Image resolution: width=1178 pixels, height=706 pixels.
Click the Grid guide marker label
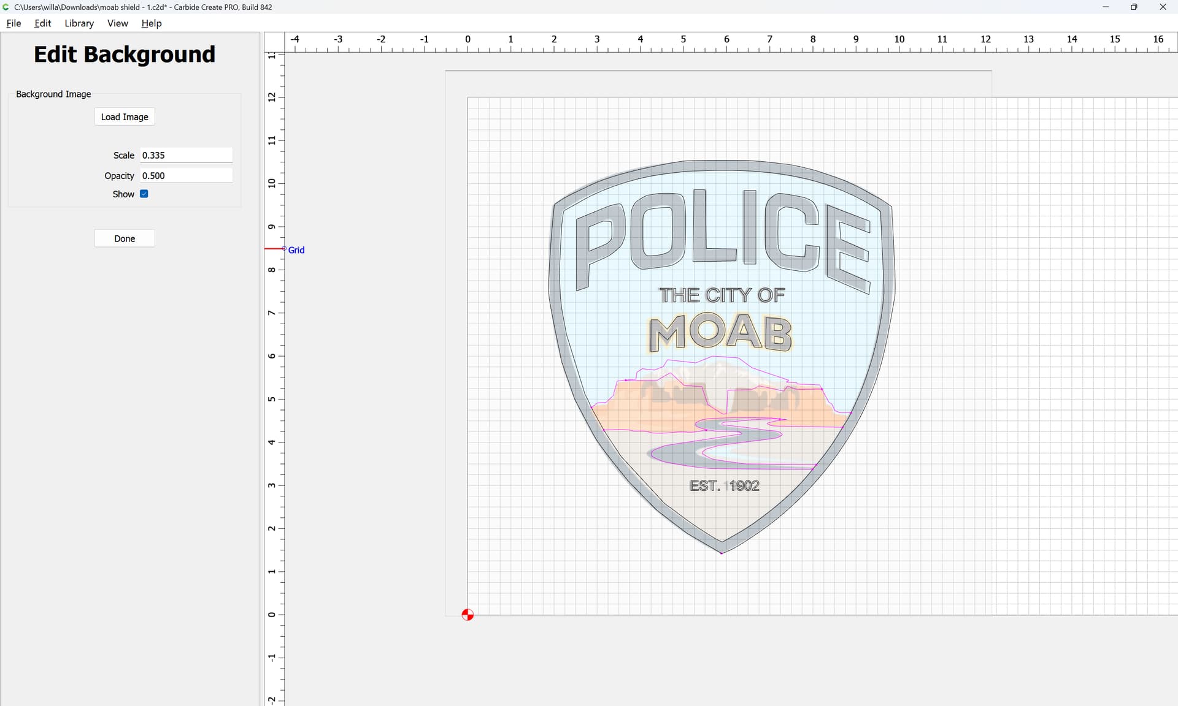pyautogui.click(x=296, y=250)
